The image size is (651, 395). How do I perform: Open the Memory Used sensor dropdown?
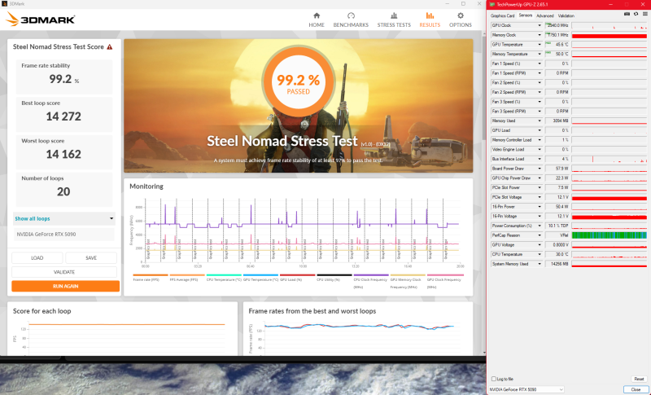pyautogui.click(x=540, y=121)
